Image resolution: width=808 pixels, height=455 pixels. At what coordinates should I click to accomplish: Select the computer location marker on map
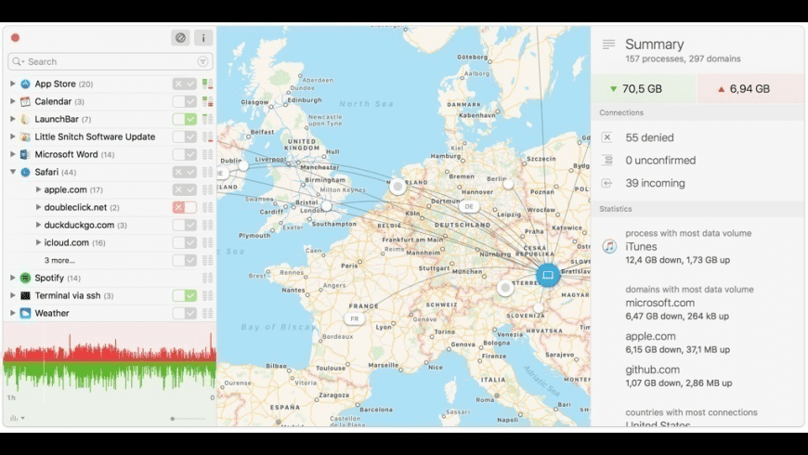548,275
